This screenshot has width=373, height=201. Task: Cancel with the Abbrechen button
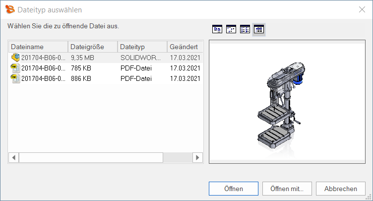[340, 189]
